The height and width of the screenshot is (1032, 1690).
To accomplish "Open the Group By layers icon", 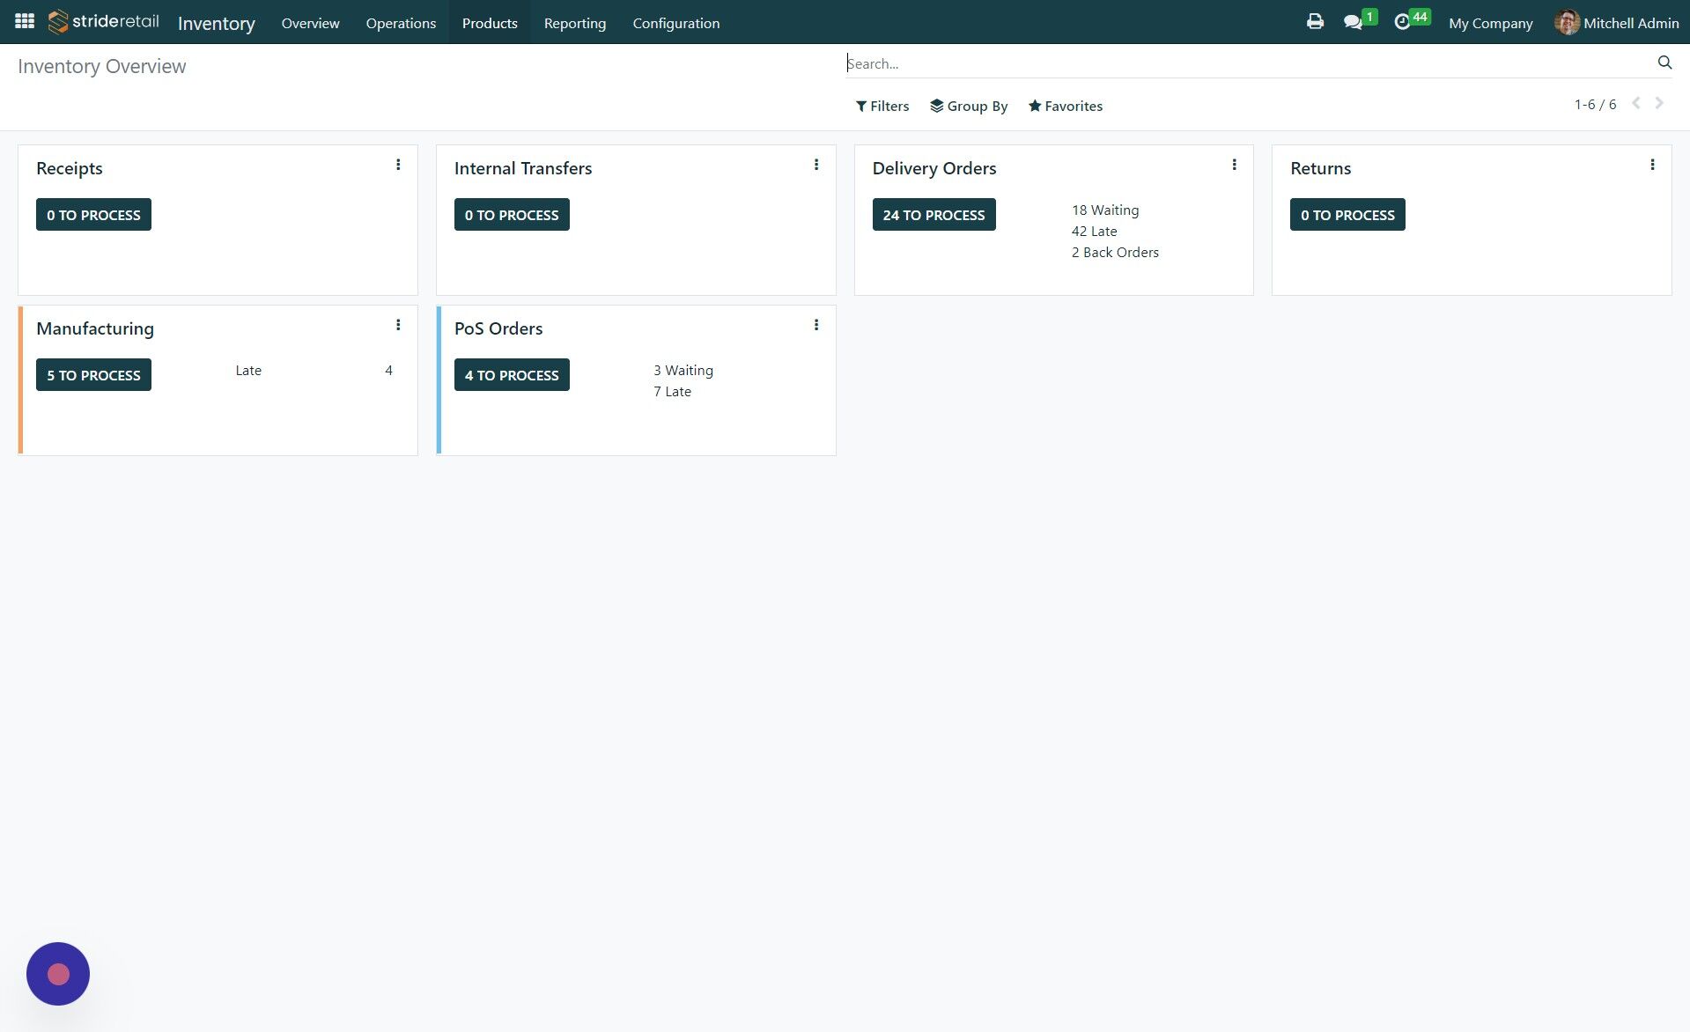I will coord(936,106).
